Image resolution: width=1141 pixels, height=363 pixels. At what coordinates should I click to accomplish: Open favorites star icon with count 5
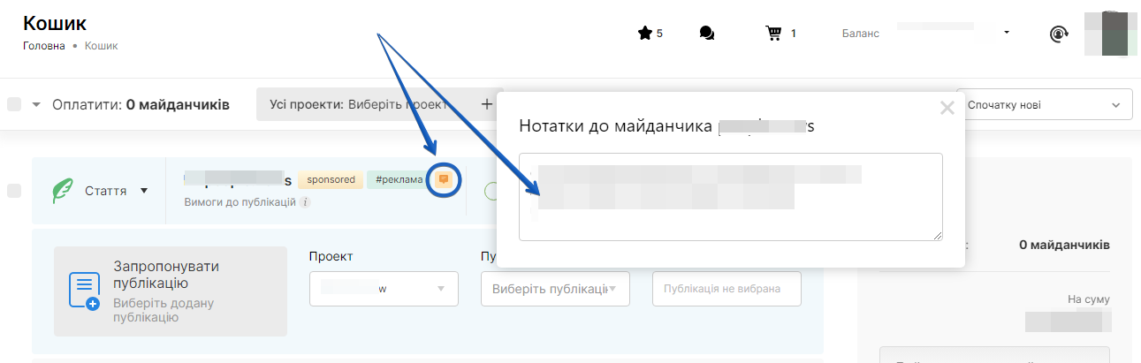645,34
